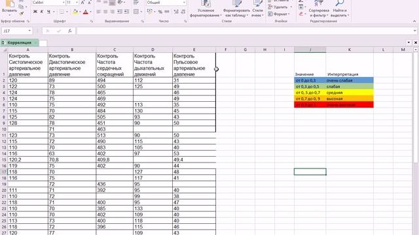Center text horizontally in alignment group

pos(105,12)
